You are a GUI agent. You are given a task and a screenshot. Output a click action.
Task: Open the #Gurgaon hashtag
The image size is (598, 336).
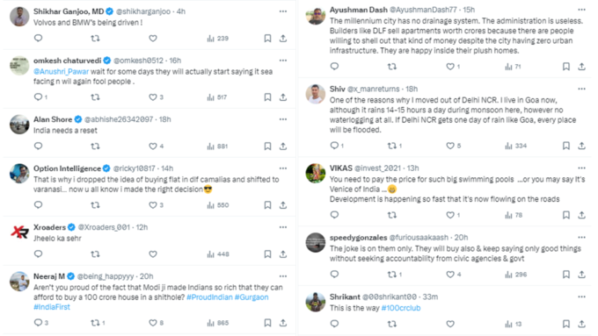coord(252,297)
